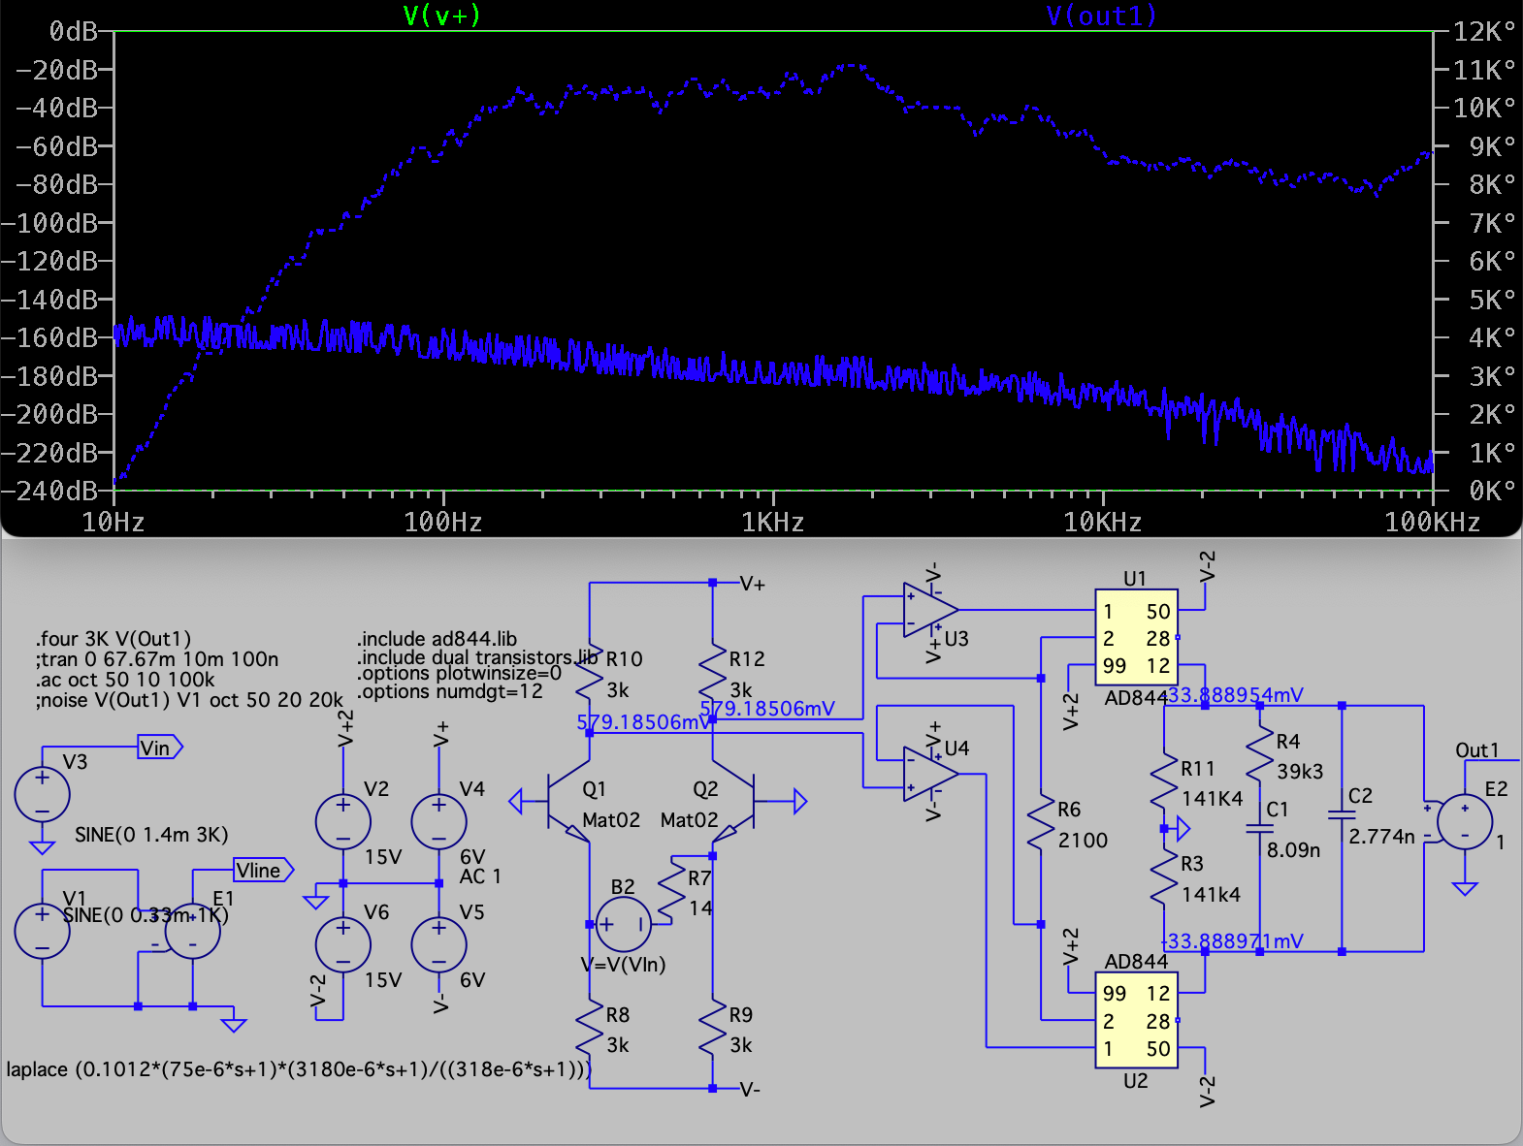Click the 0dB left axis label
Screen dimensions: 1523x1146
coord(74,32)
